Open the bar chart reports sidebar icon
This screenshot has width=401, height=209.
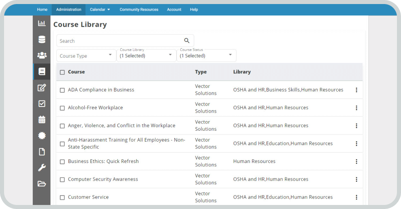pos(42,23)
